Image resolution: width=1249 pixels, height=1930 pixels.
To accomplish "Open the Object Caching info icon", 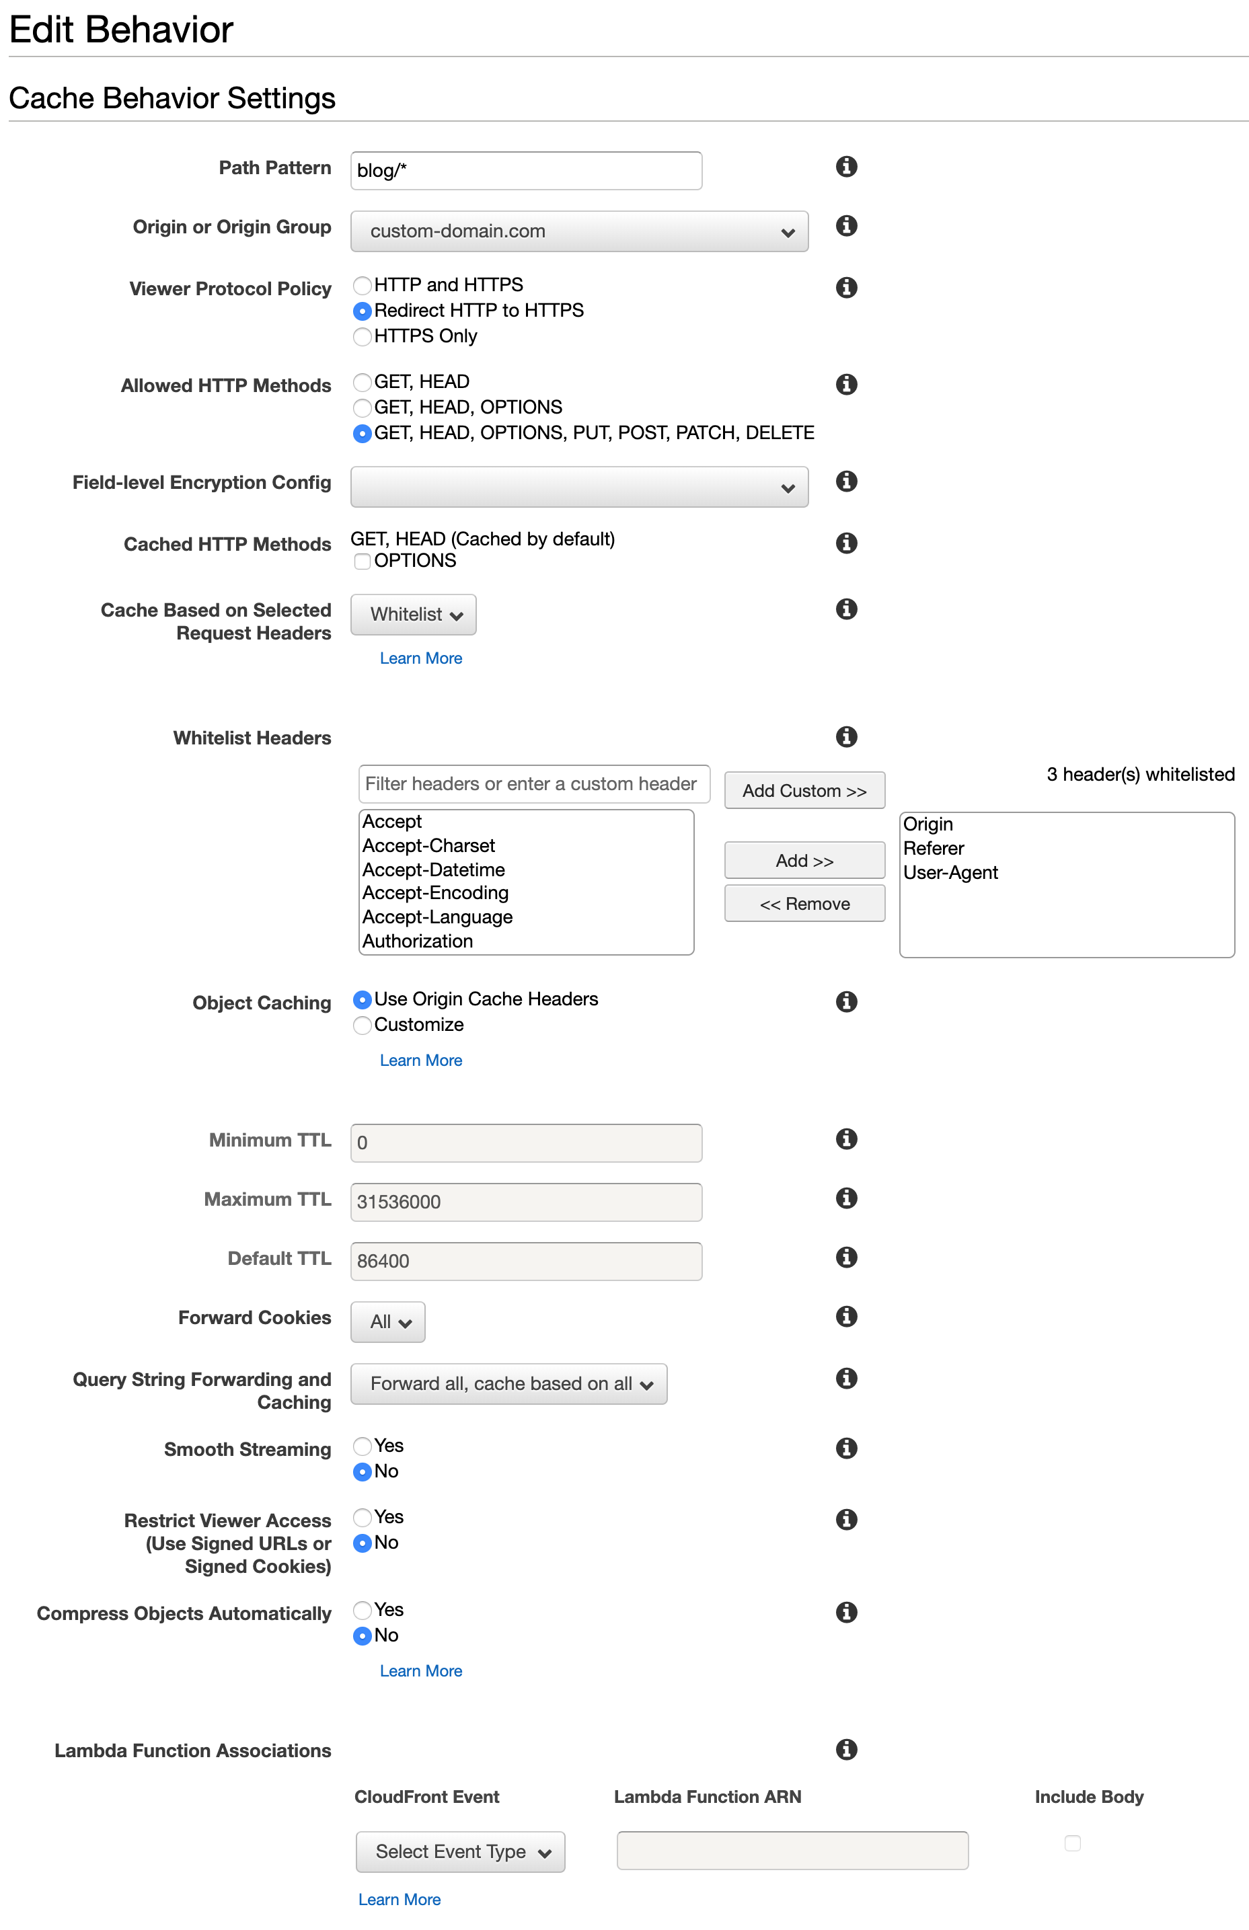I will (x=846, y=1001).
